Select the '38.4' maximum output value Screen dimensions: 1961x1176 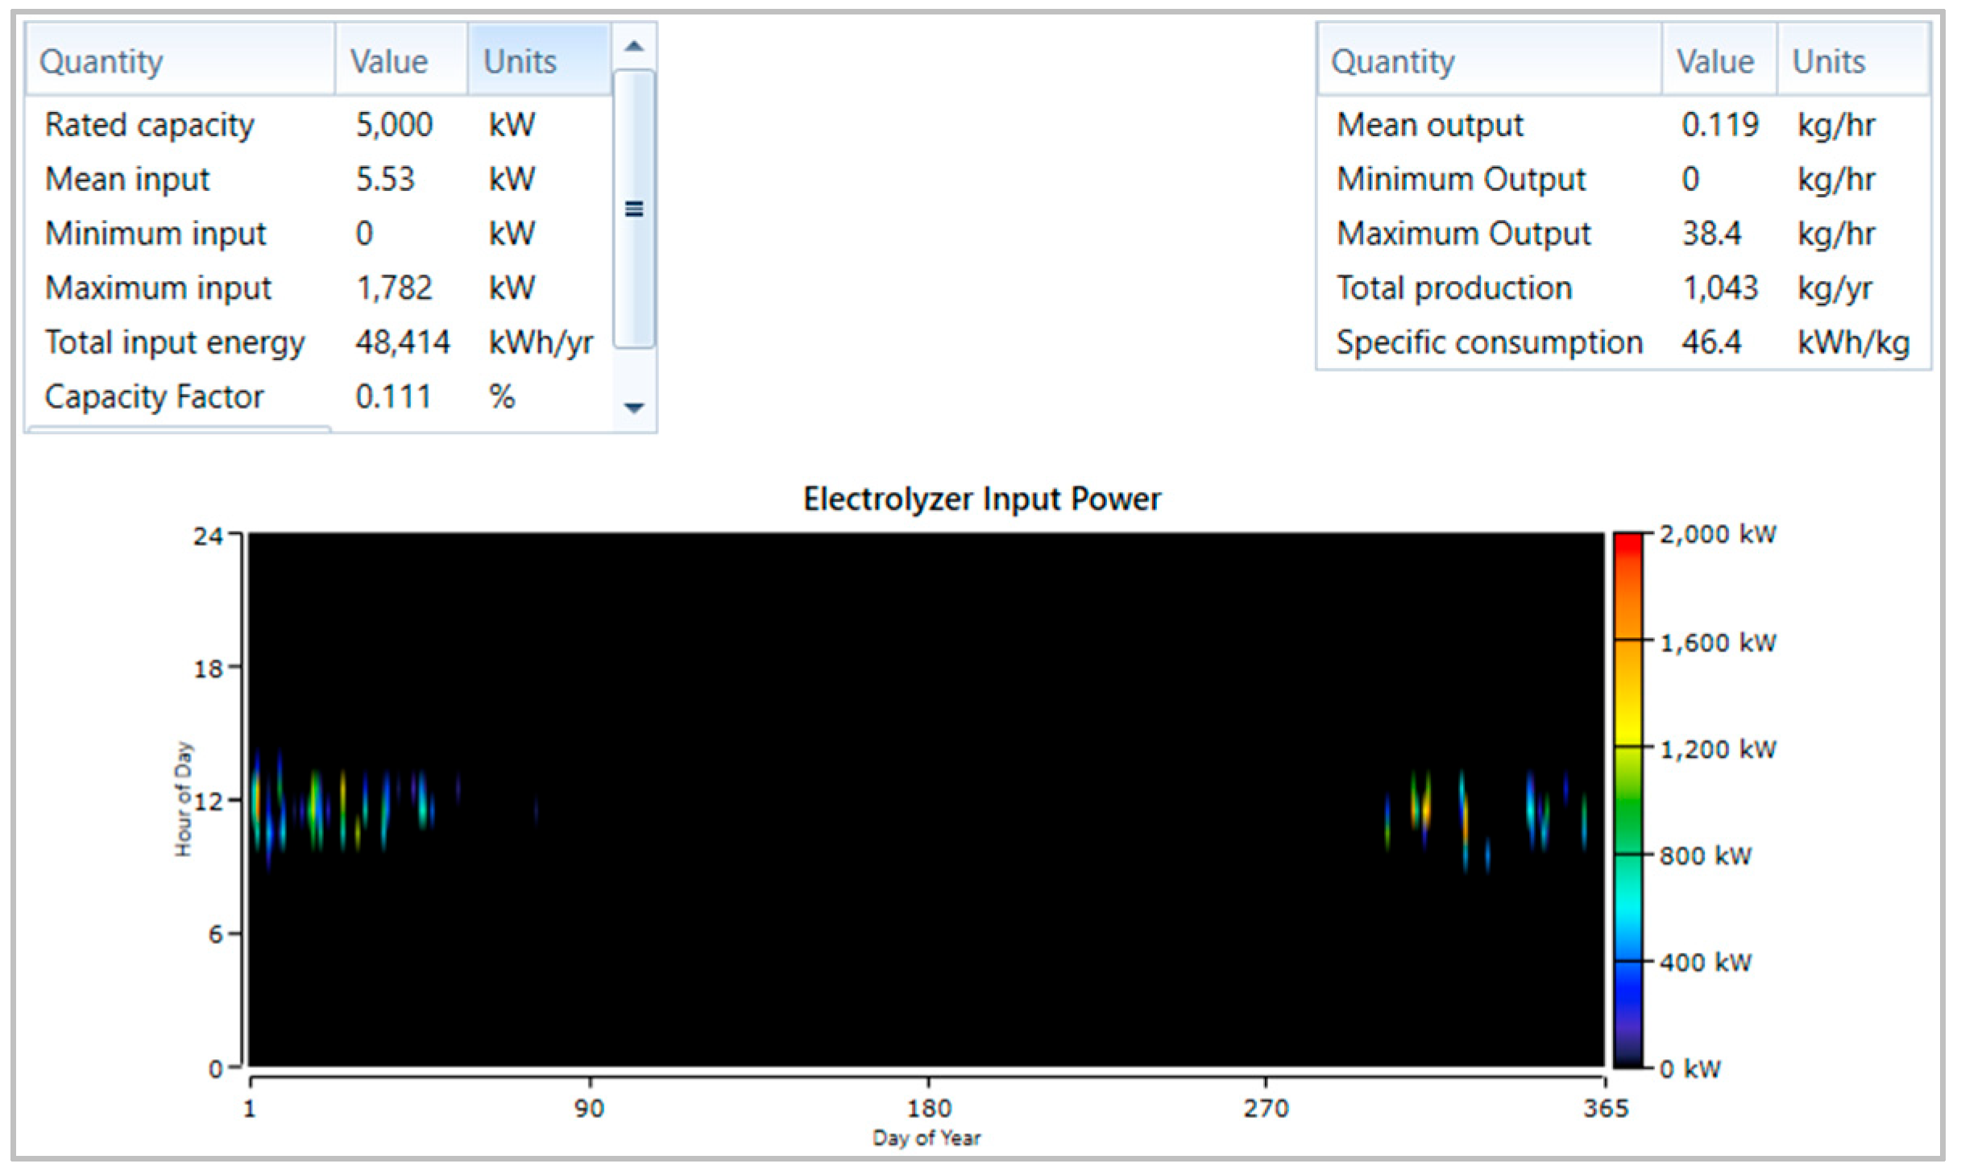click(x=1711, y=234)
